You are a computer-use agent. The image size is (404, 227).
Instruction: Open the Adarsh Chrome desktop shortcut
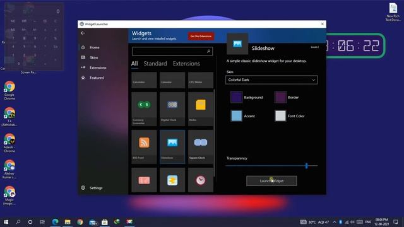click(x=9, y=143)
